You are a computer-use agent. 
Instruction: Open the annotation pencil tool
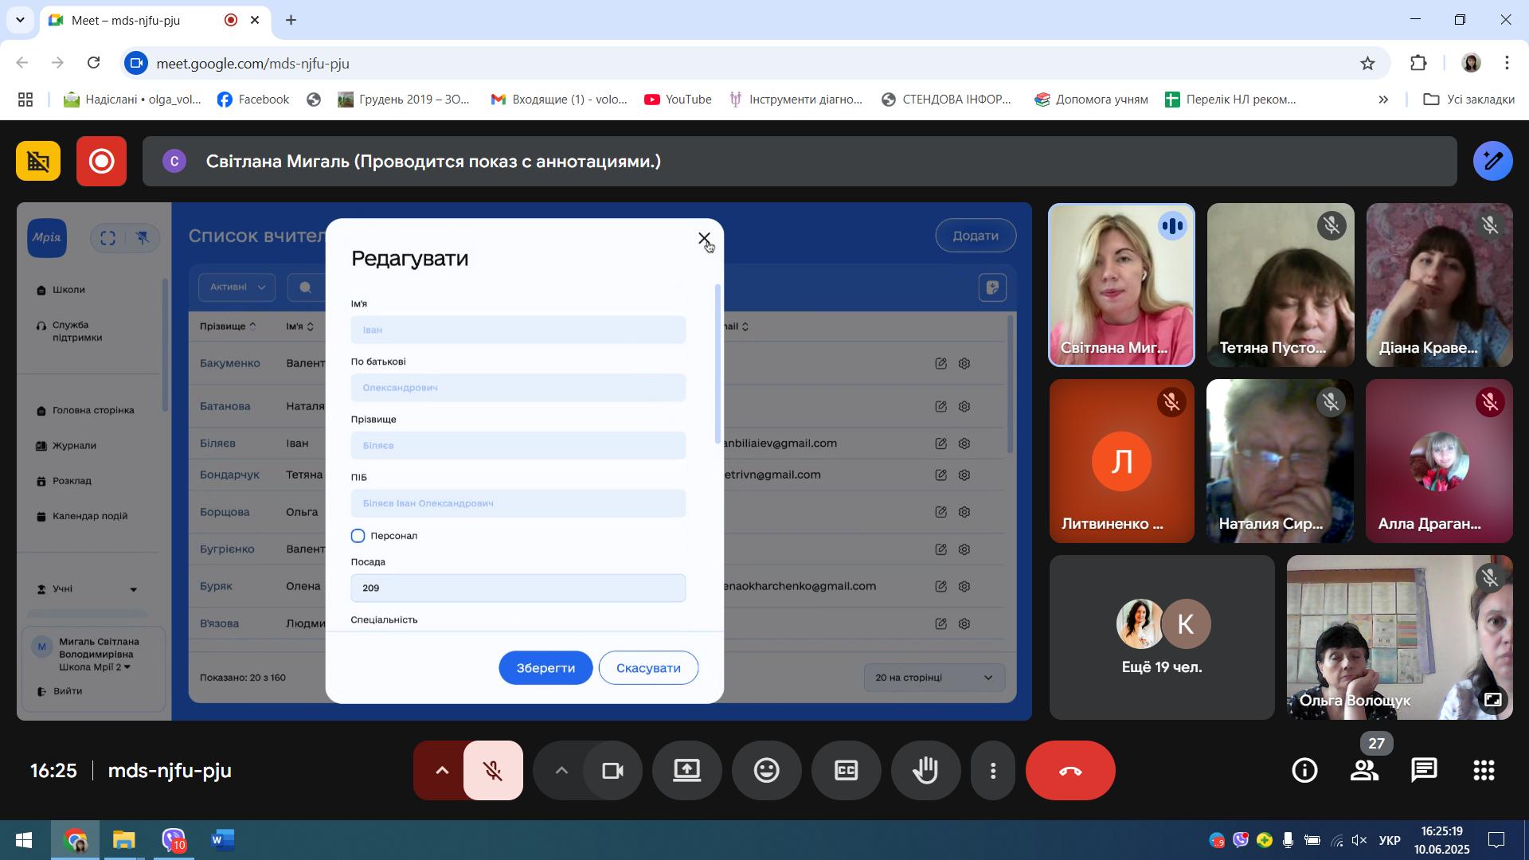point(1492,162)
